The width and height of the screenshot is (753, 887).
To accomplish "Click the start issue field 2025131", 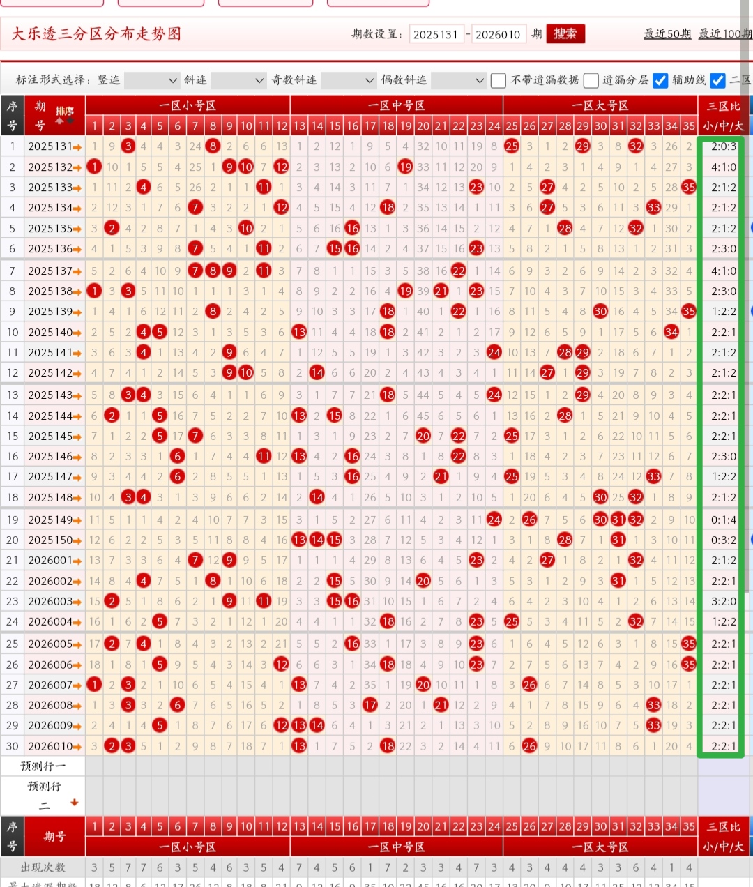I will [436, 34].
